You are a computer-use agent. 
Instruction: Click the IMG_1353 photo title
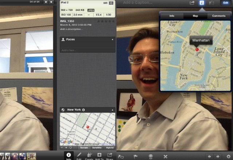pyautogui.click(x=67, y=21)
